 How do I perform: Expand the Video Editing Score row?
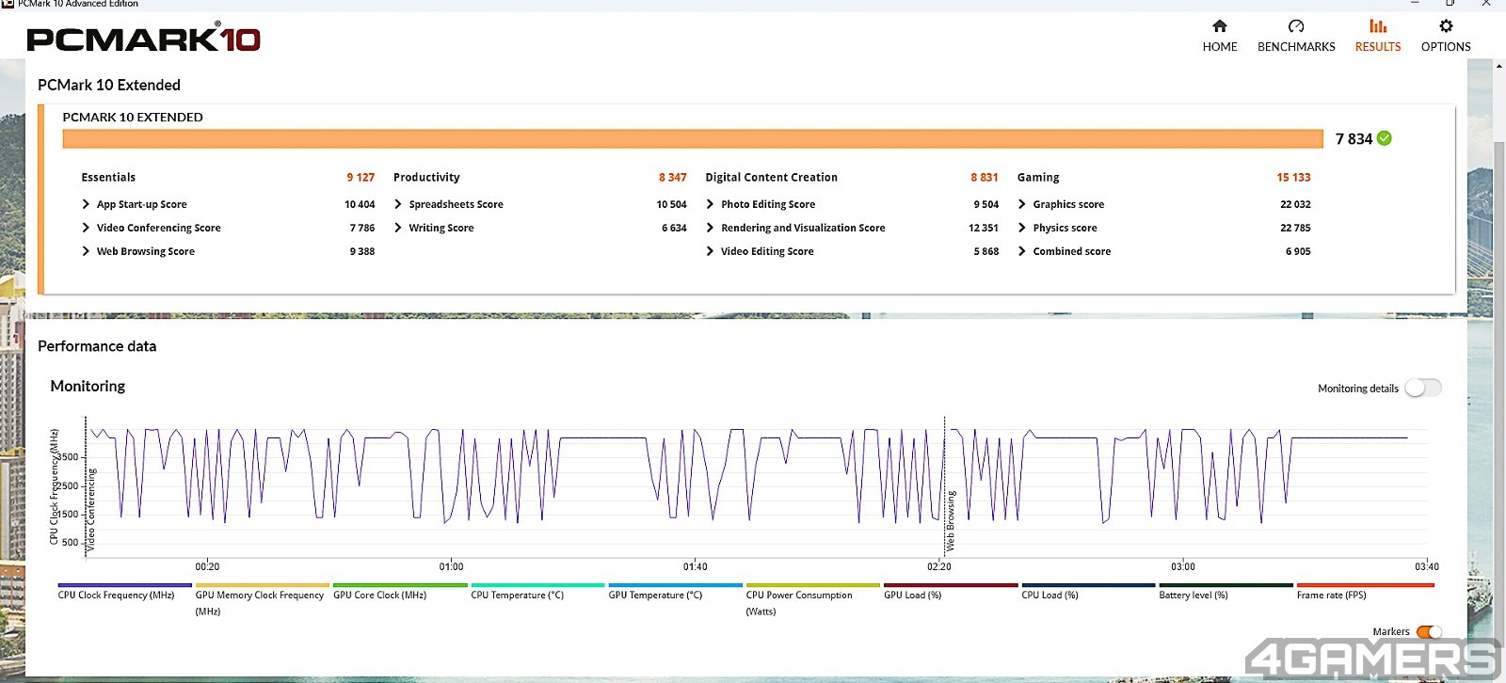coord(710,251)
